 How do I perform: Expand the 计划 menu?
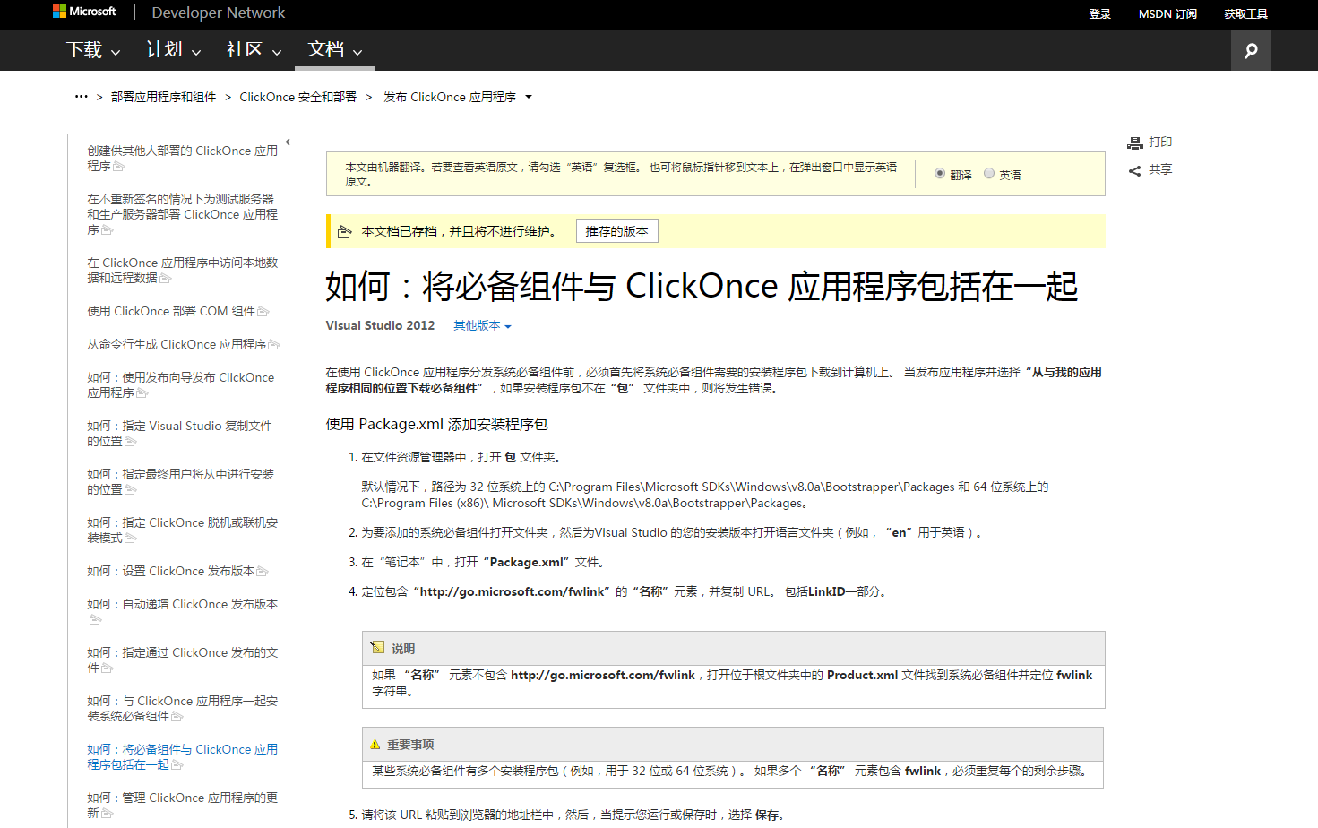pos(174,50)
